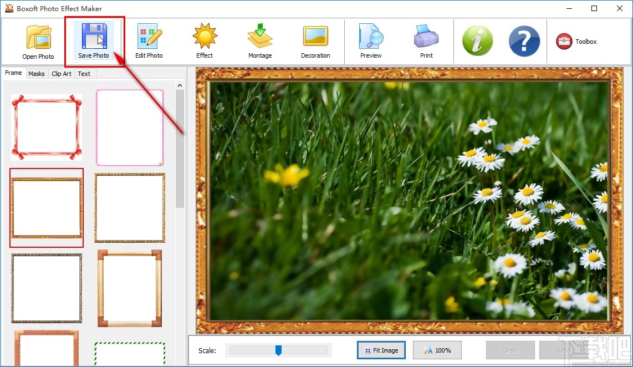Click the 100% zoom button
Screen dimensions: 633x367
point(437,350)
